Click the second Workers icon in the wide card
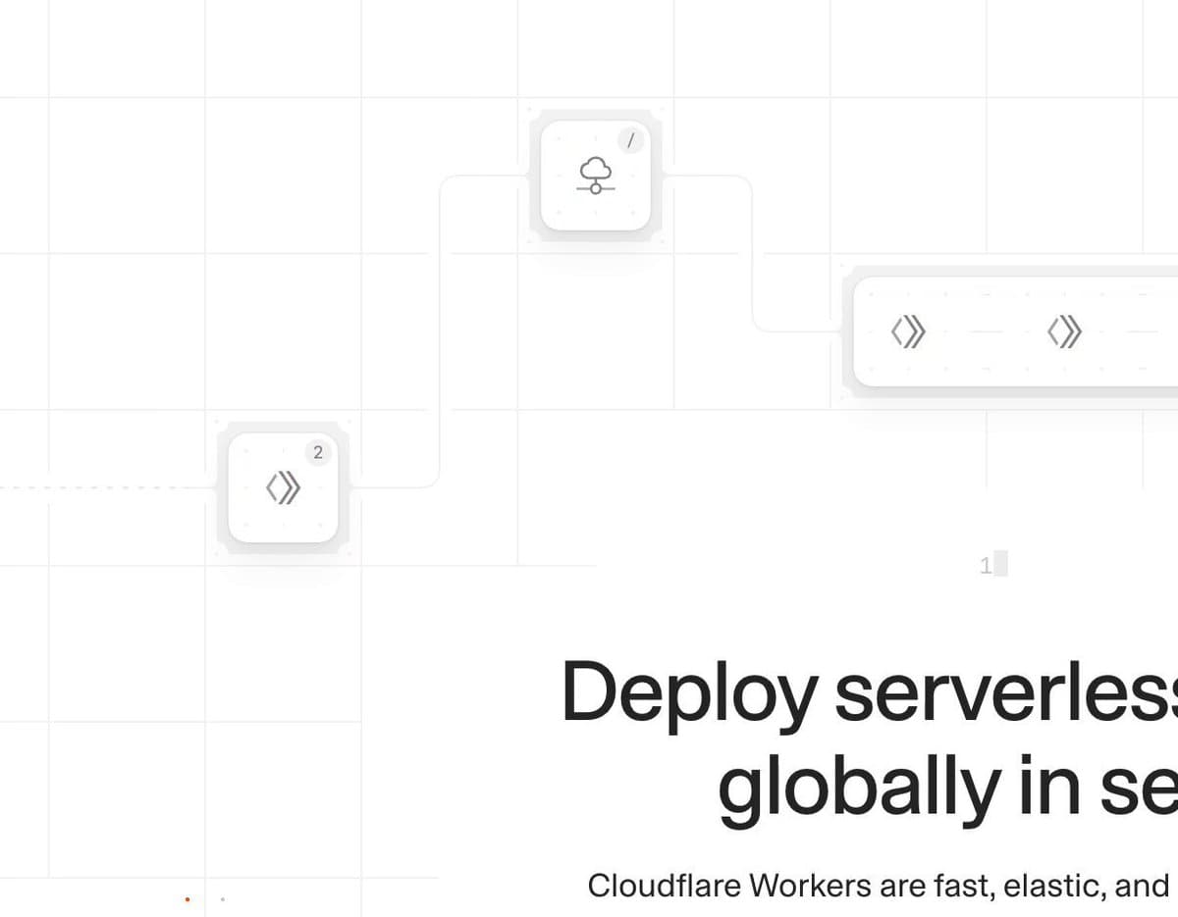Viewport: 1178px width, 917px height. pyautogui.click(x=1065, y=332)
